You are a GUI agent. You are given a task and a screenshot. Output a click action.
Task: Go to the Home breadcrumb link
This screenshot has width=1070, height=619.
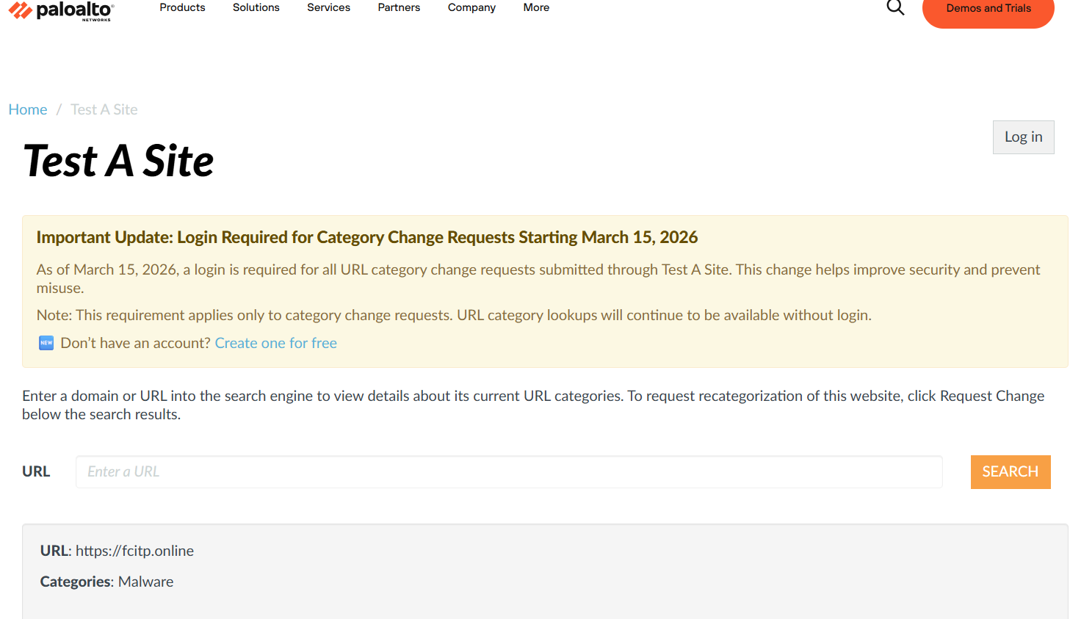28,109
